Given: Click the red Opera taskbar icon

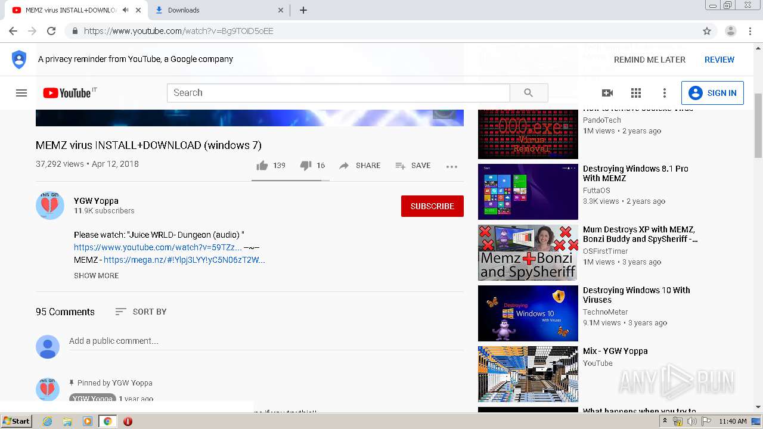Looking at the screenshot, I should click(x=128, y=421).
